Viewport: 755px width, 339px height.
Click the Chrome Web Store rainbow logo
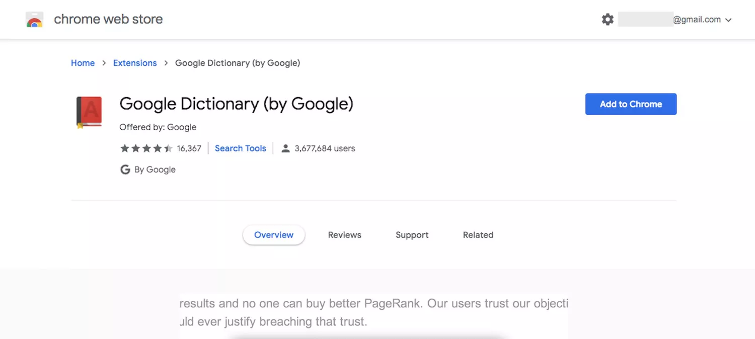coord(35,20)
